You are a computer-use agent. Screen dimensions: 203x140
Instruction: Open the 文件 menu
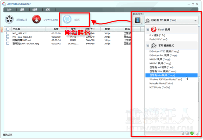coord(9,10)
